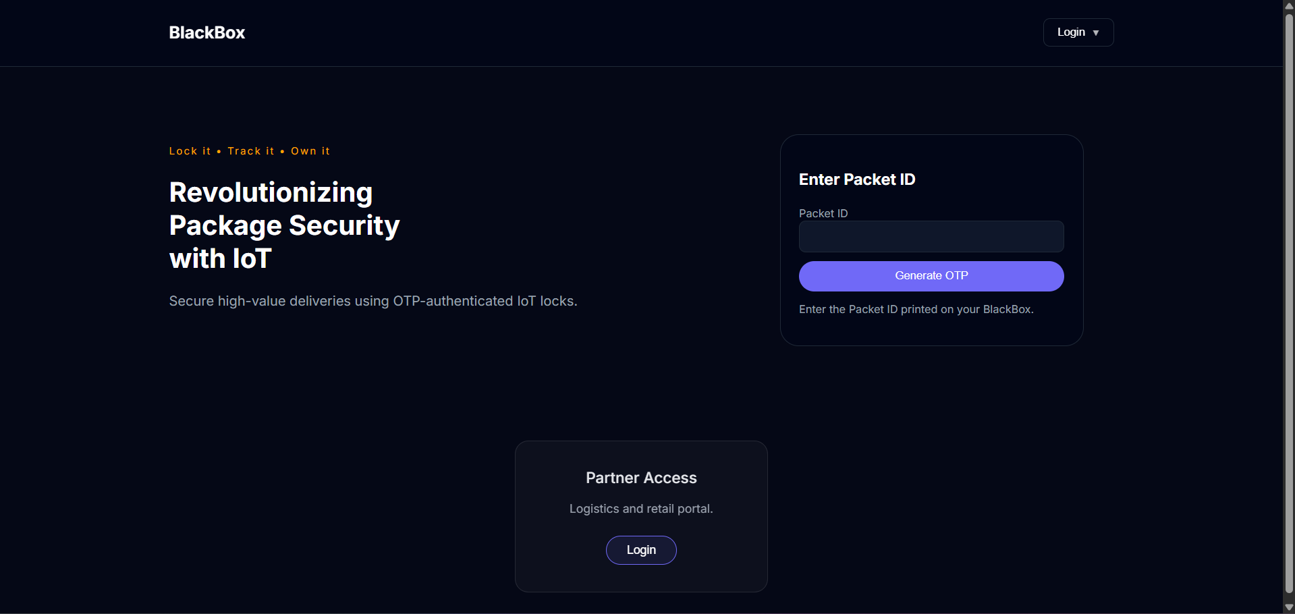Screen dimensions: 1295x614
Task: Click the scrollbar down arrow
Action: click(1289, 607)
